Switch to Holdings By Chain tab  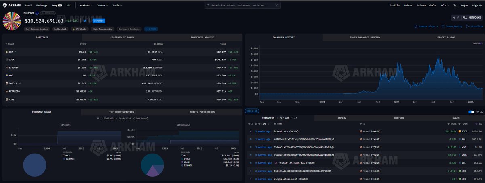[122, 37]
